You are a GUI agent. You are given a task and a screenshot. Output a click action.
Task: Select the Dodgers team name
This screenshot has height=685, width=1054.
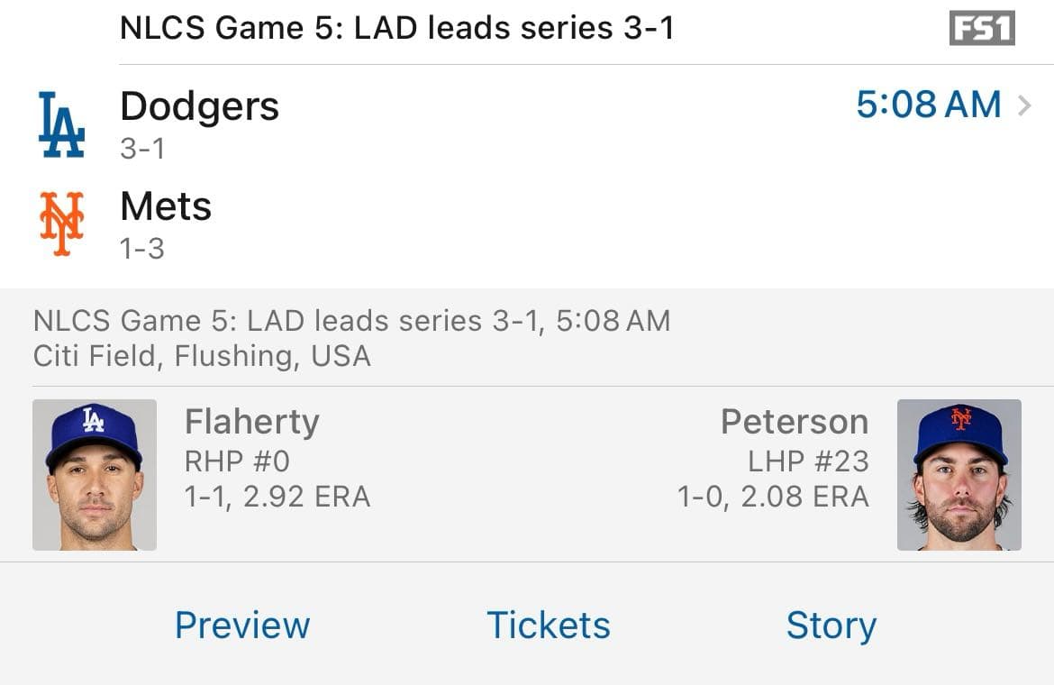coord(200,105)
